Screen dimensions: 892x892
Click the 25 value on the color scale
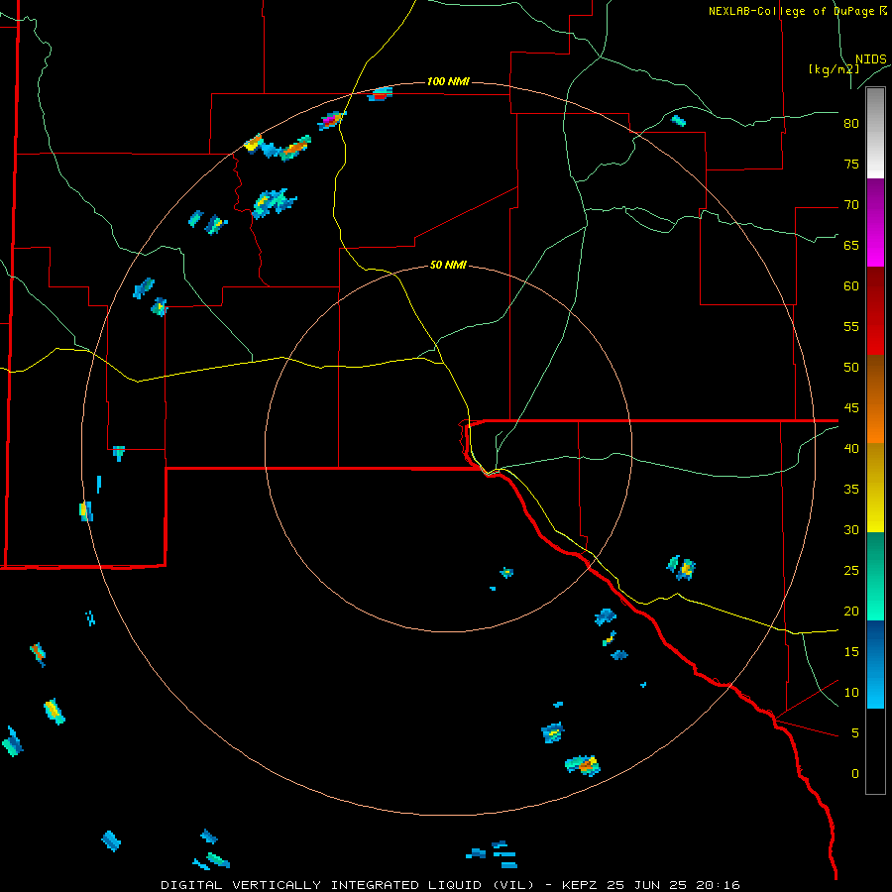[x=851, y=570]
